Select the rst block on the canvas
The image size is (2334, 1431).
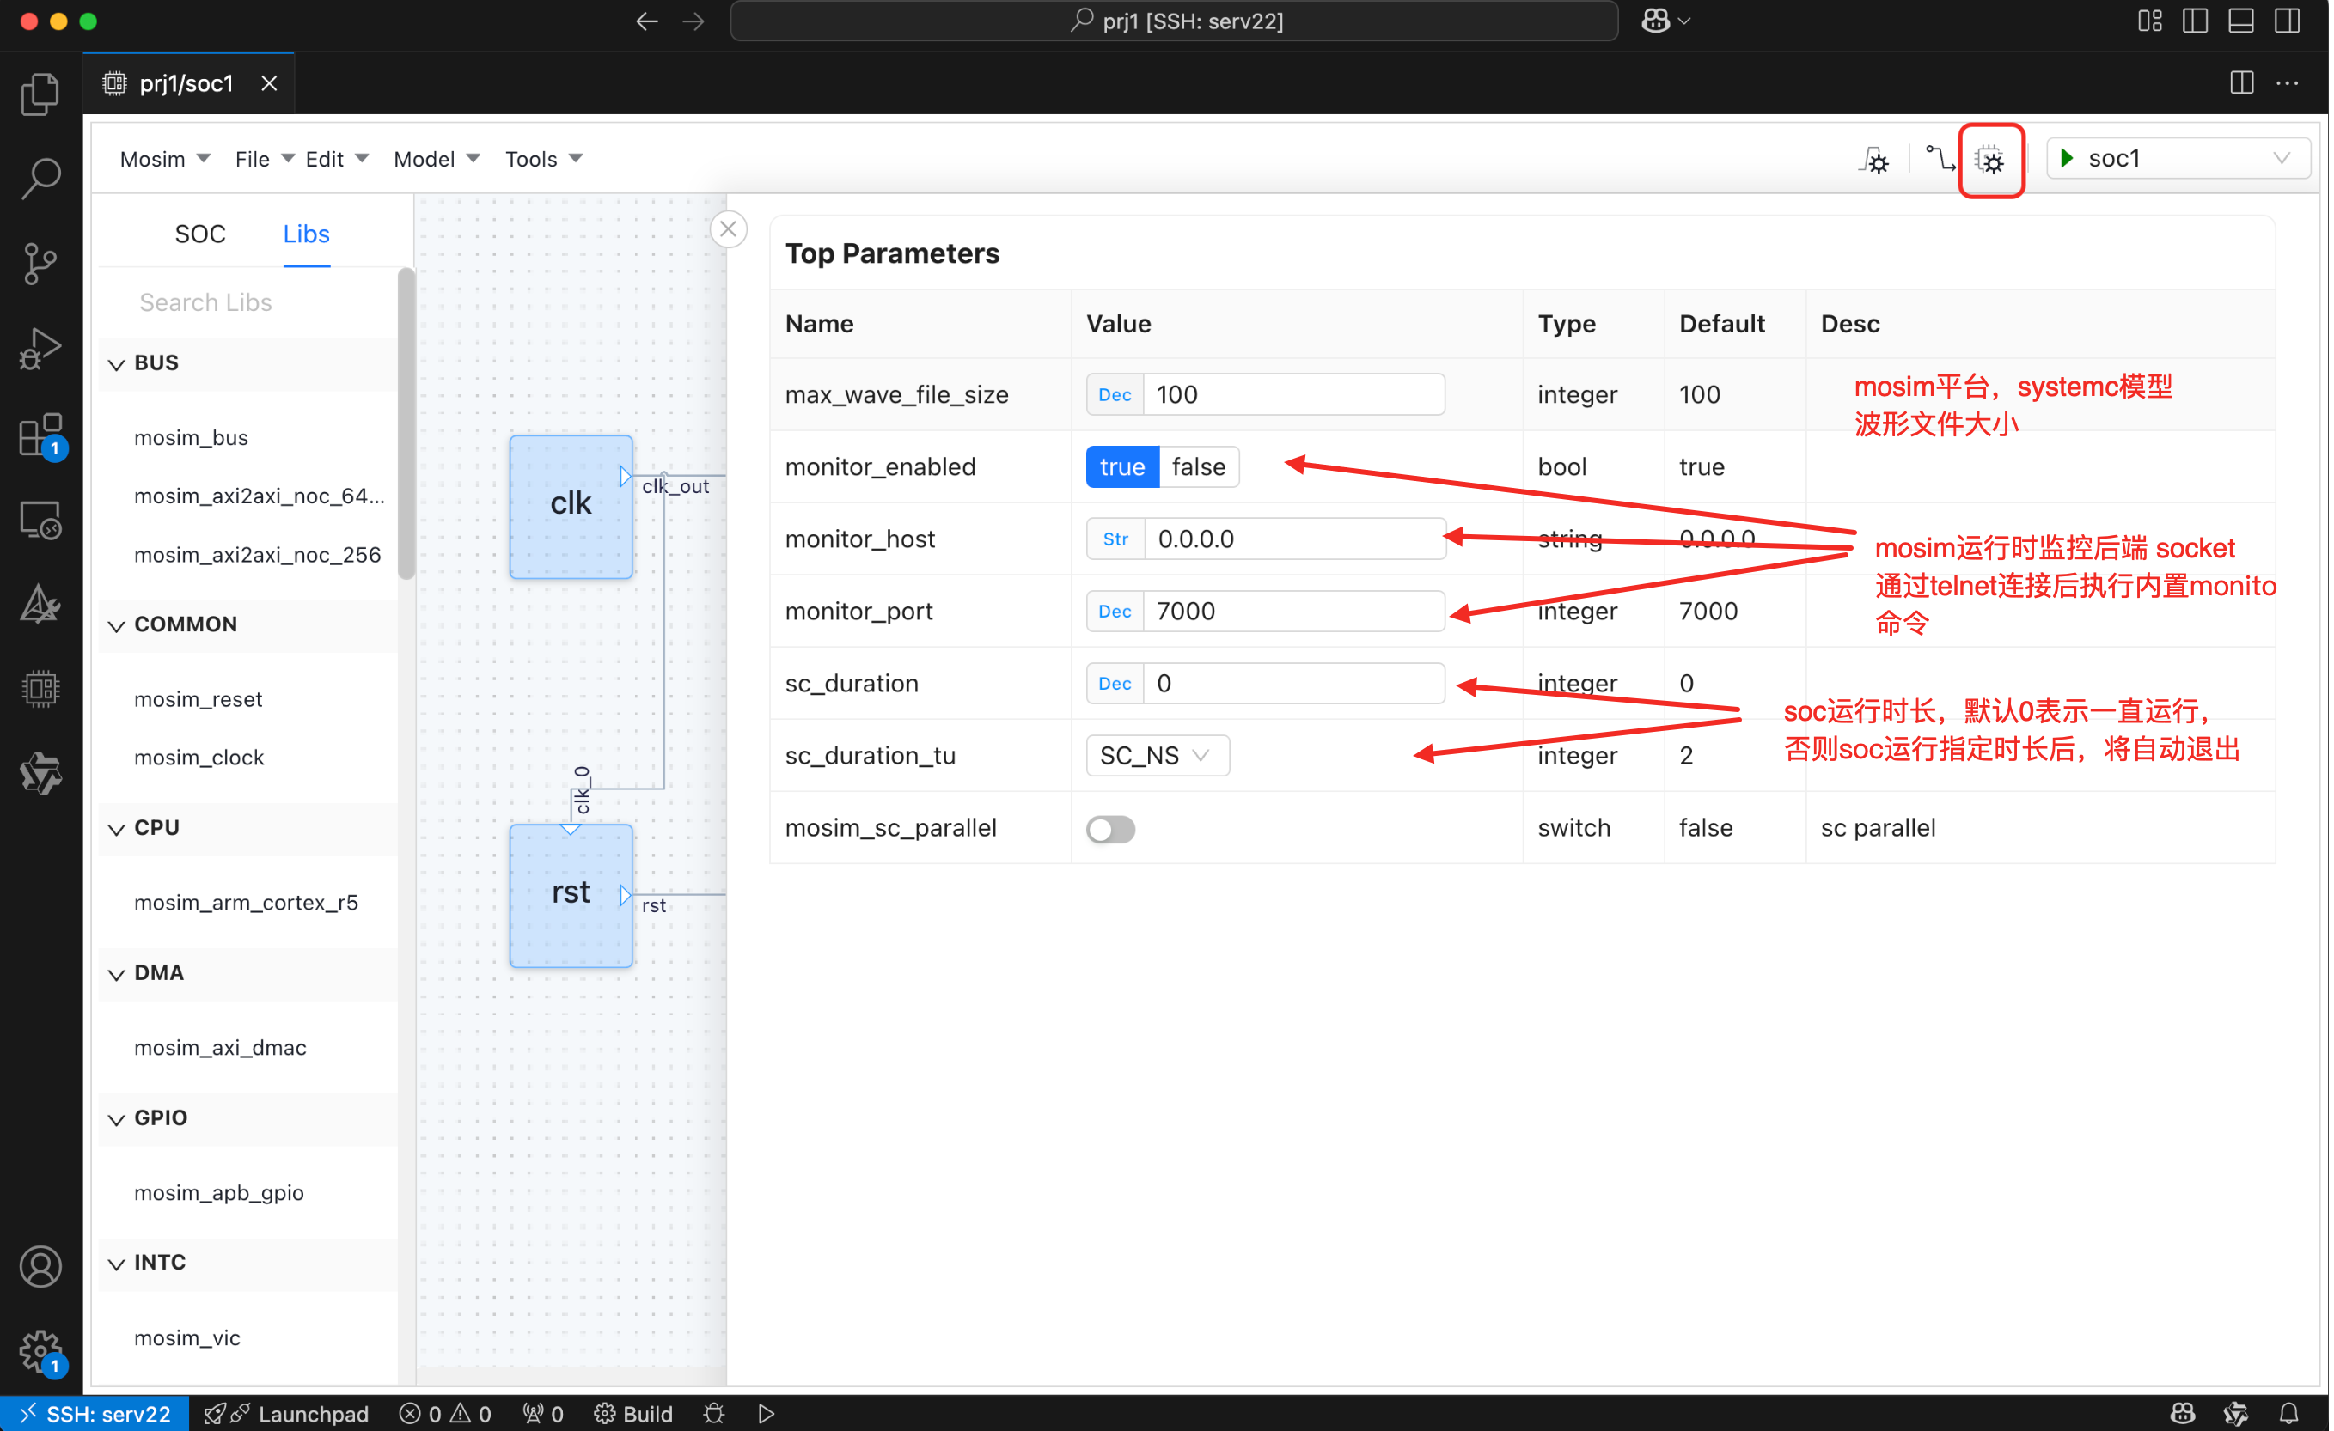(x=571, y=896)
